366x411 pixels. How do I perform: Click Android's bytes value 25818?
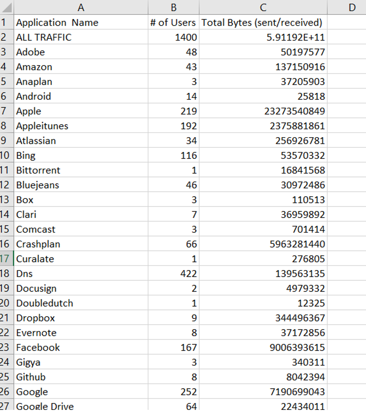pos(263,96)
